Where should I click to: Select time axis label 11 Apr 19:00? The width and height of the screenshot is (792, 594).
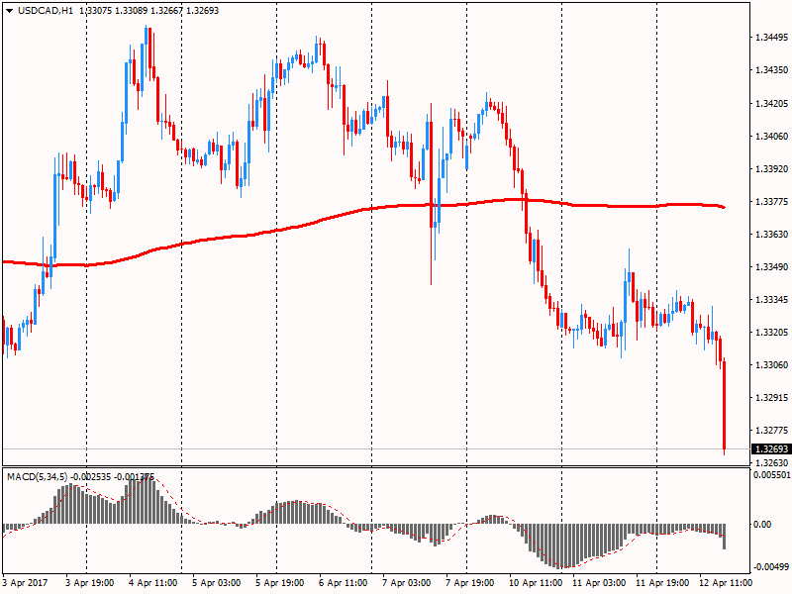661,583
